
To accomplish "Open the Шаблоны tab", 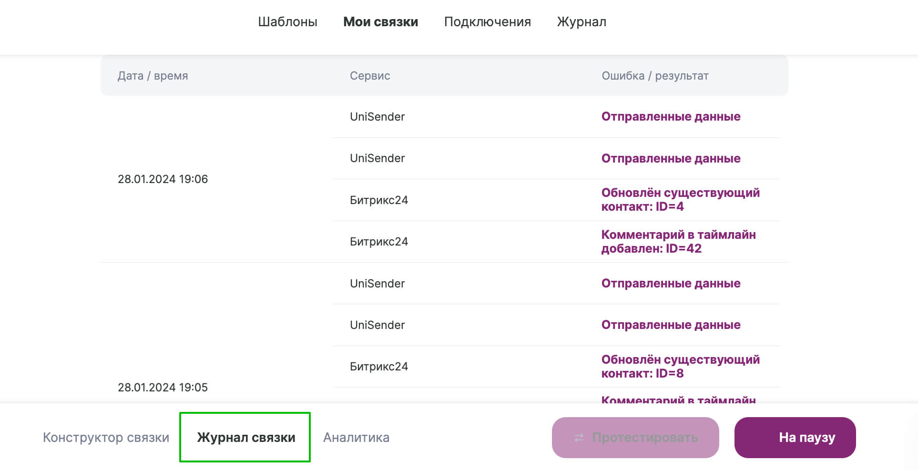I will (287, 22).
